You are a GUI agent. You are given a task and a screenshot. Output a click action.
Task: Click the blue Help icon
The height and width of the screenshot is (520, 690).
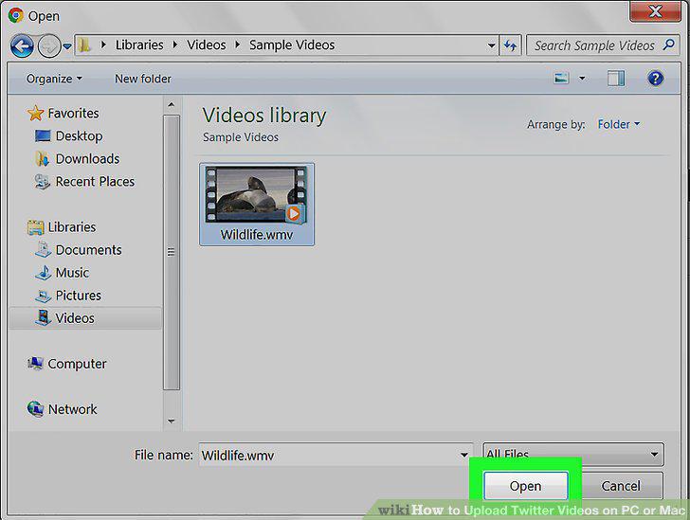pyautogui.click(x=655, y=79)
